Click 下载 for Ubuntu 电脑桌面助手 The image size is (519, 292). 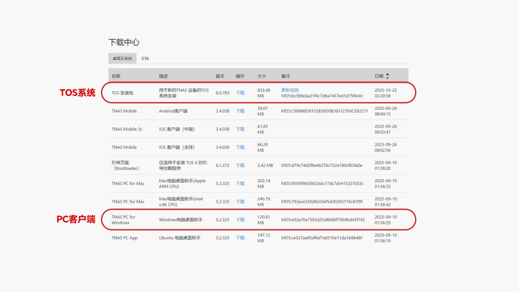[x=240, y=238]
